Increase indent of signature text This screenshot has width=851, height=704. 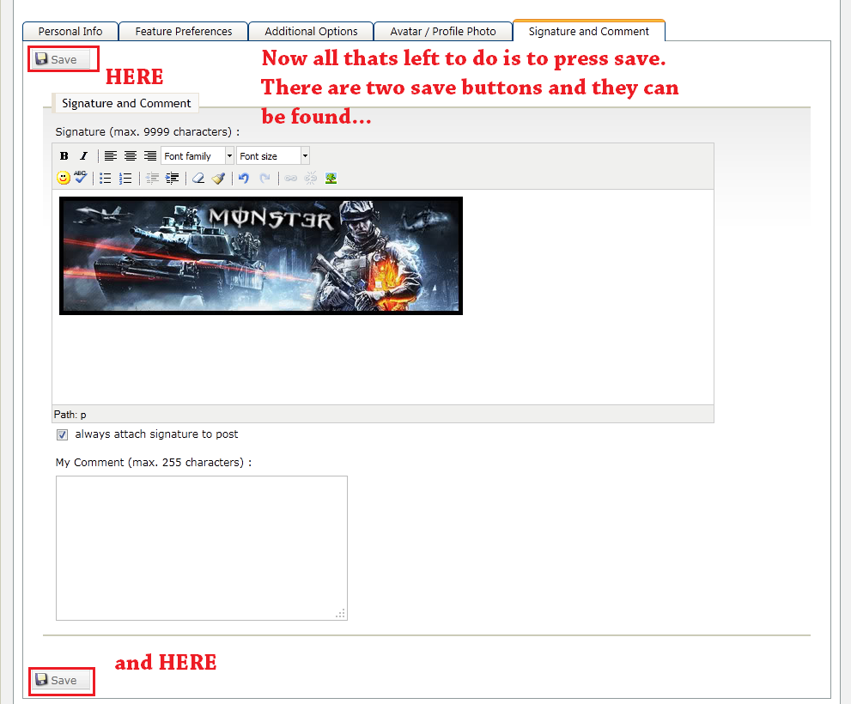(173, 178)
